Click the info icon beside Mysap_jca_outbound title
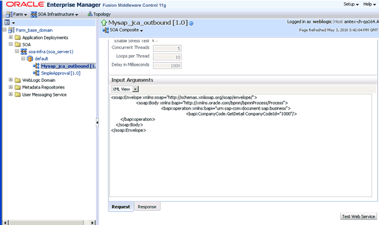379x225 pixels. click(191, 23)
